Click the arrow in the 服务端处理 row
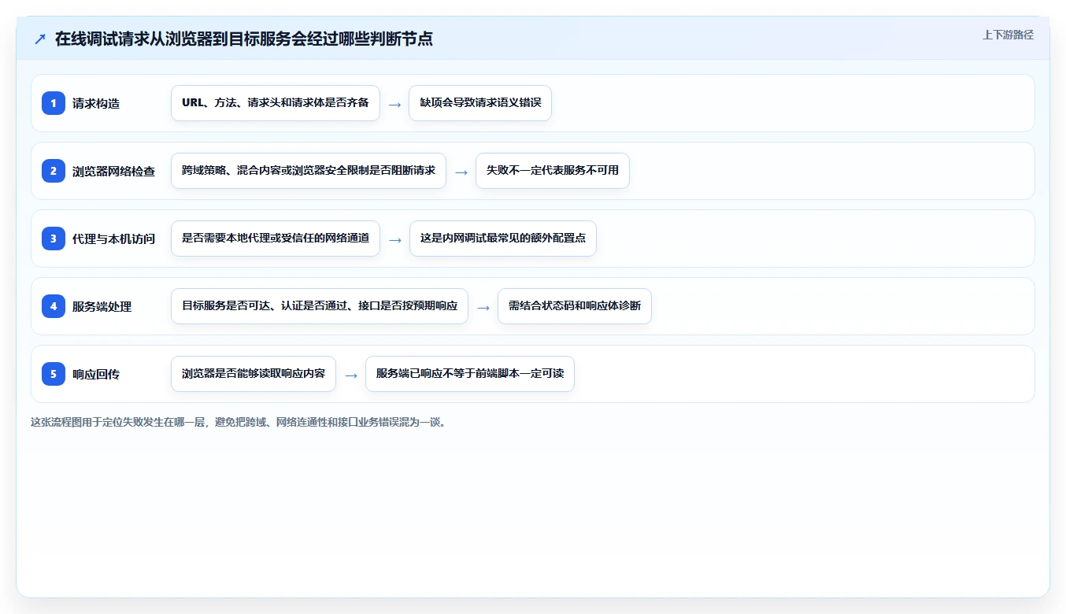 pos(483,307)
